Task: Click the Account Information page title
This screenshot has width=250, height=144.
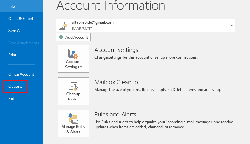Action: click(x=111, y=5)
